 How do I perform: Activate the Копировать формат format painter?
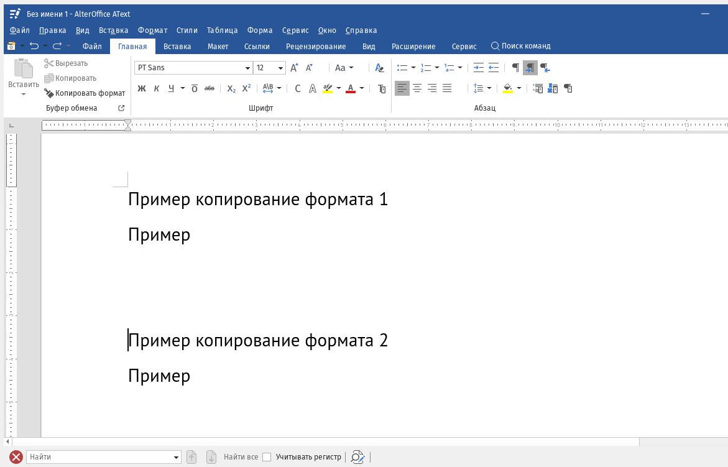(85, 93)
